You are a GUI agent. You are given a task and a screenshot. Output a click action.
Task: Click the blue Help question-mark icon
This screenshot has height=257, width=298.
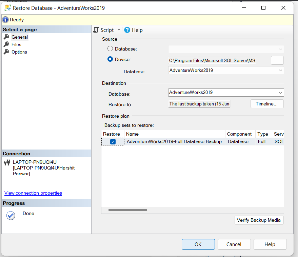(x=127, y=30)
